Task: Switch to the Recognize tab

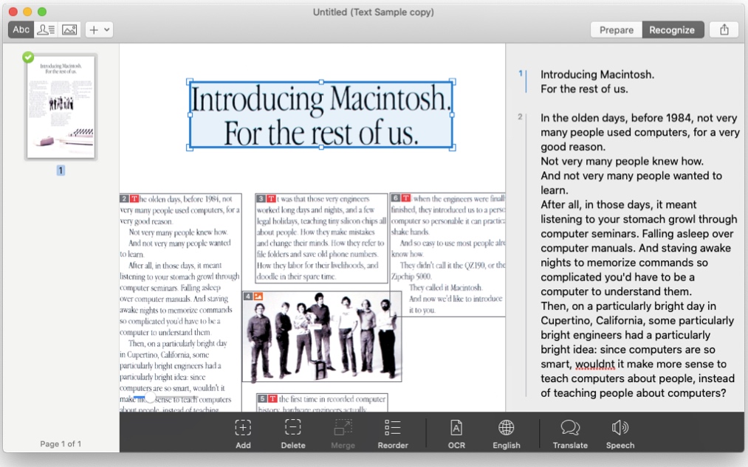Action: (x=672, y=30)
